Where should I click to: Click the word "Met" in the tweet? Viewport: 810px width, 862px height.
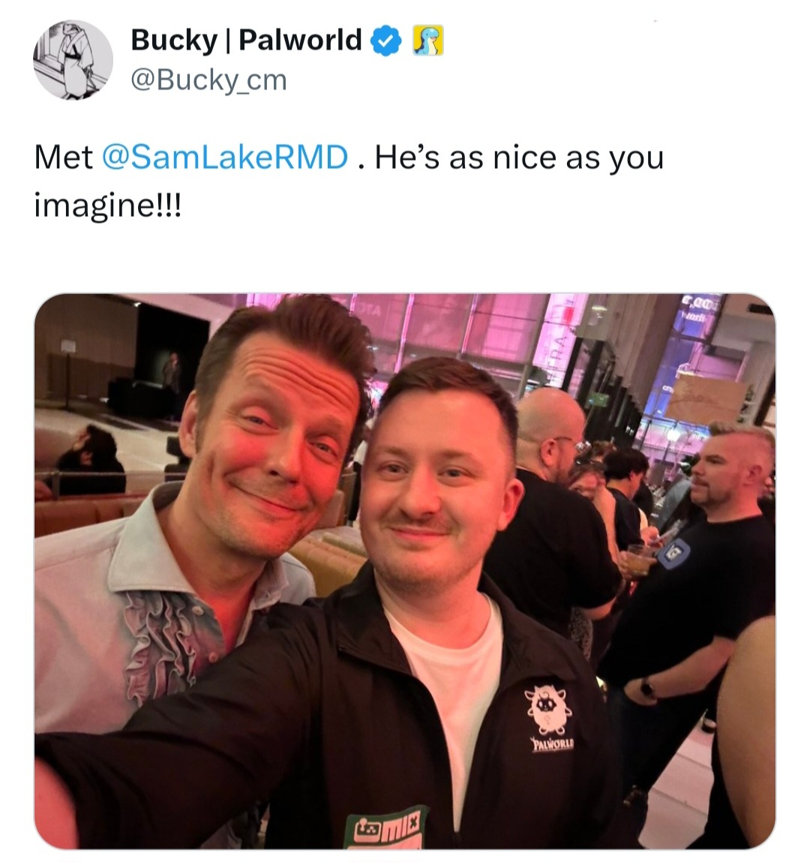click(x=63, y=158)
